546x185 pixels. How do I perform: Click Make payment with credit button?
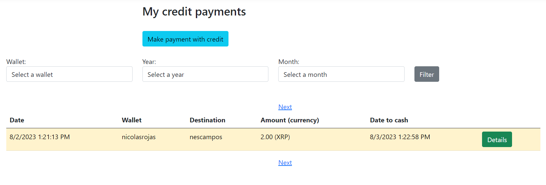click(185, 39)
